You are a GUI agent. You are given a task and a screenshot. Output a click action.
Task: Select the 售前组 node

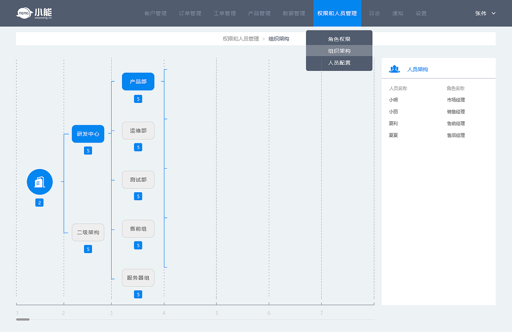pos(138,229)
